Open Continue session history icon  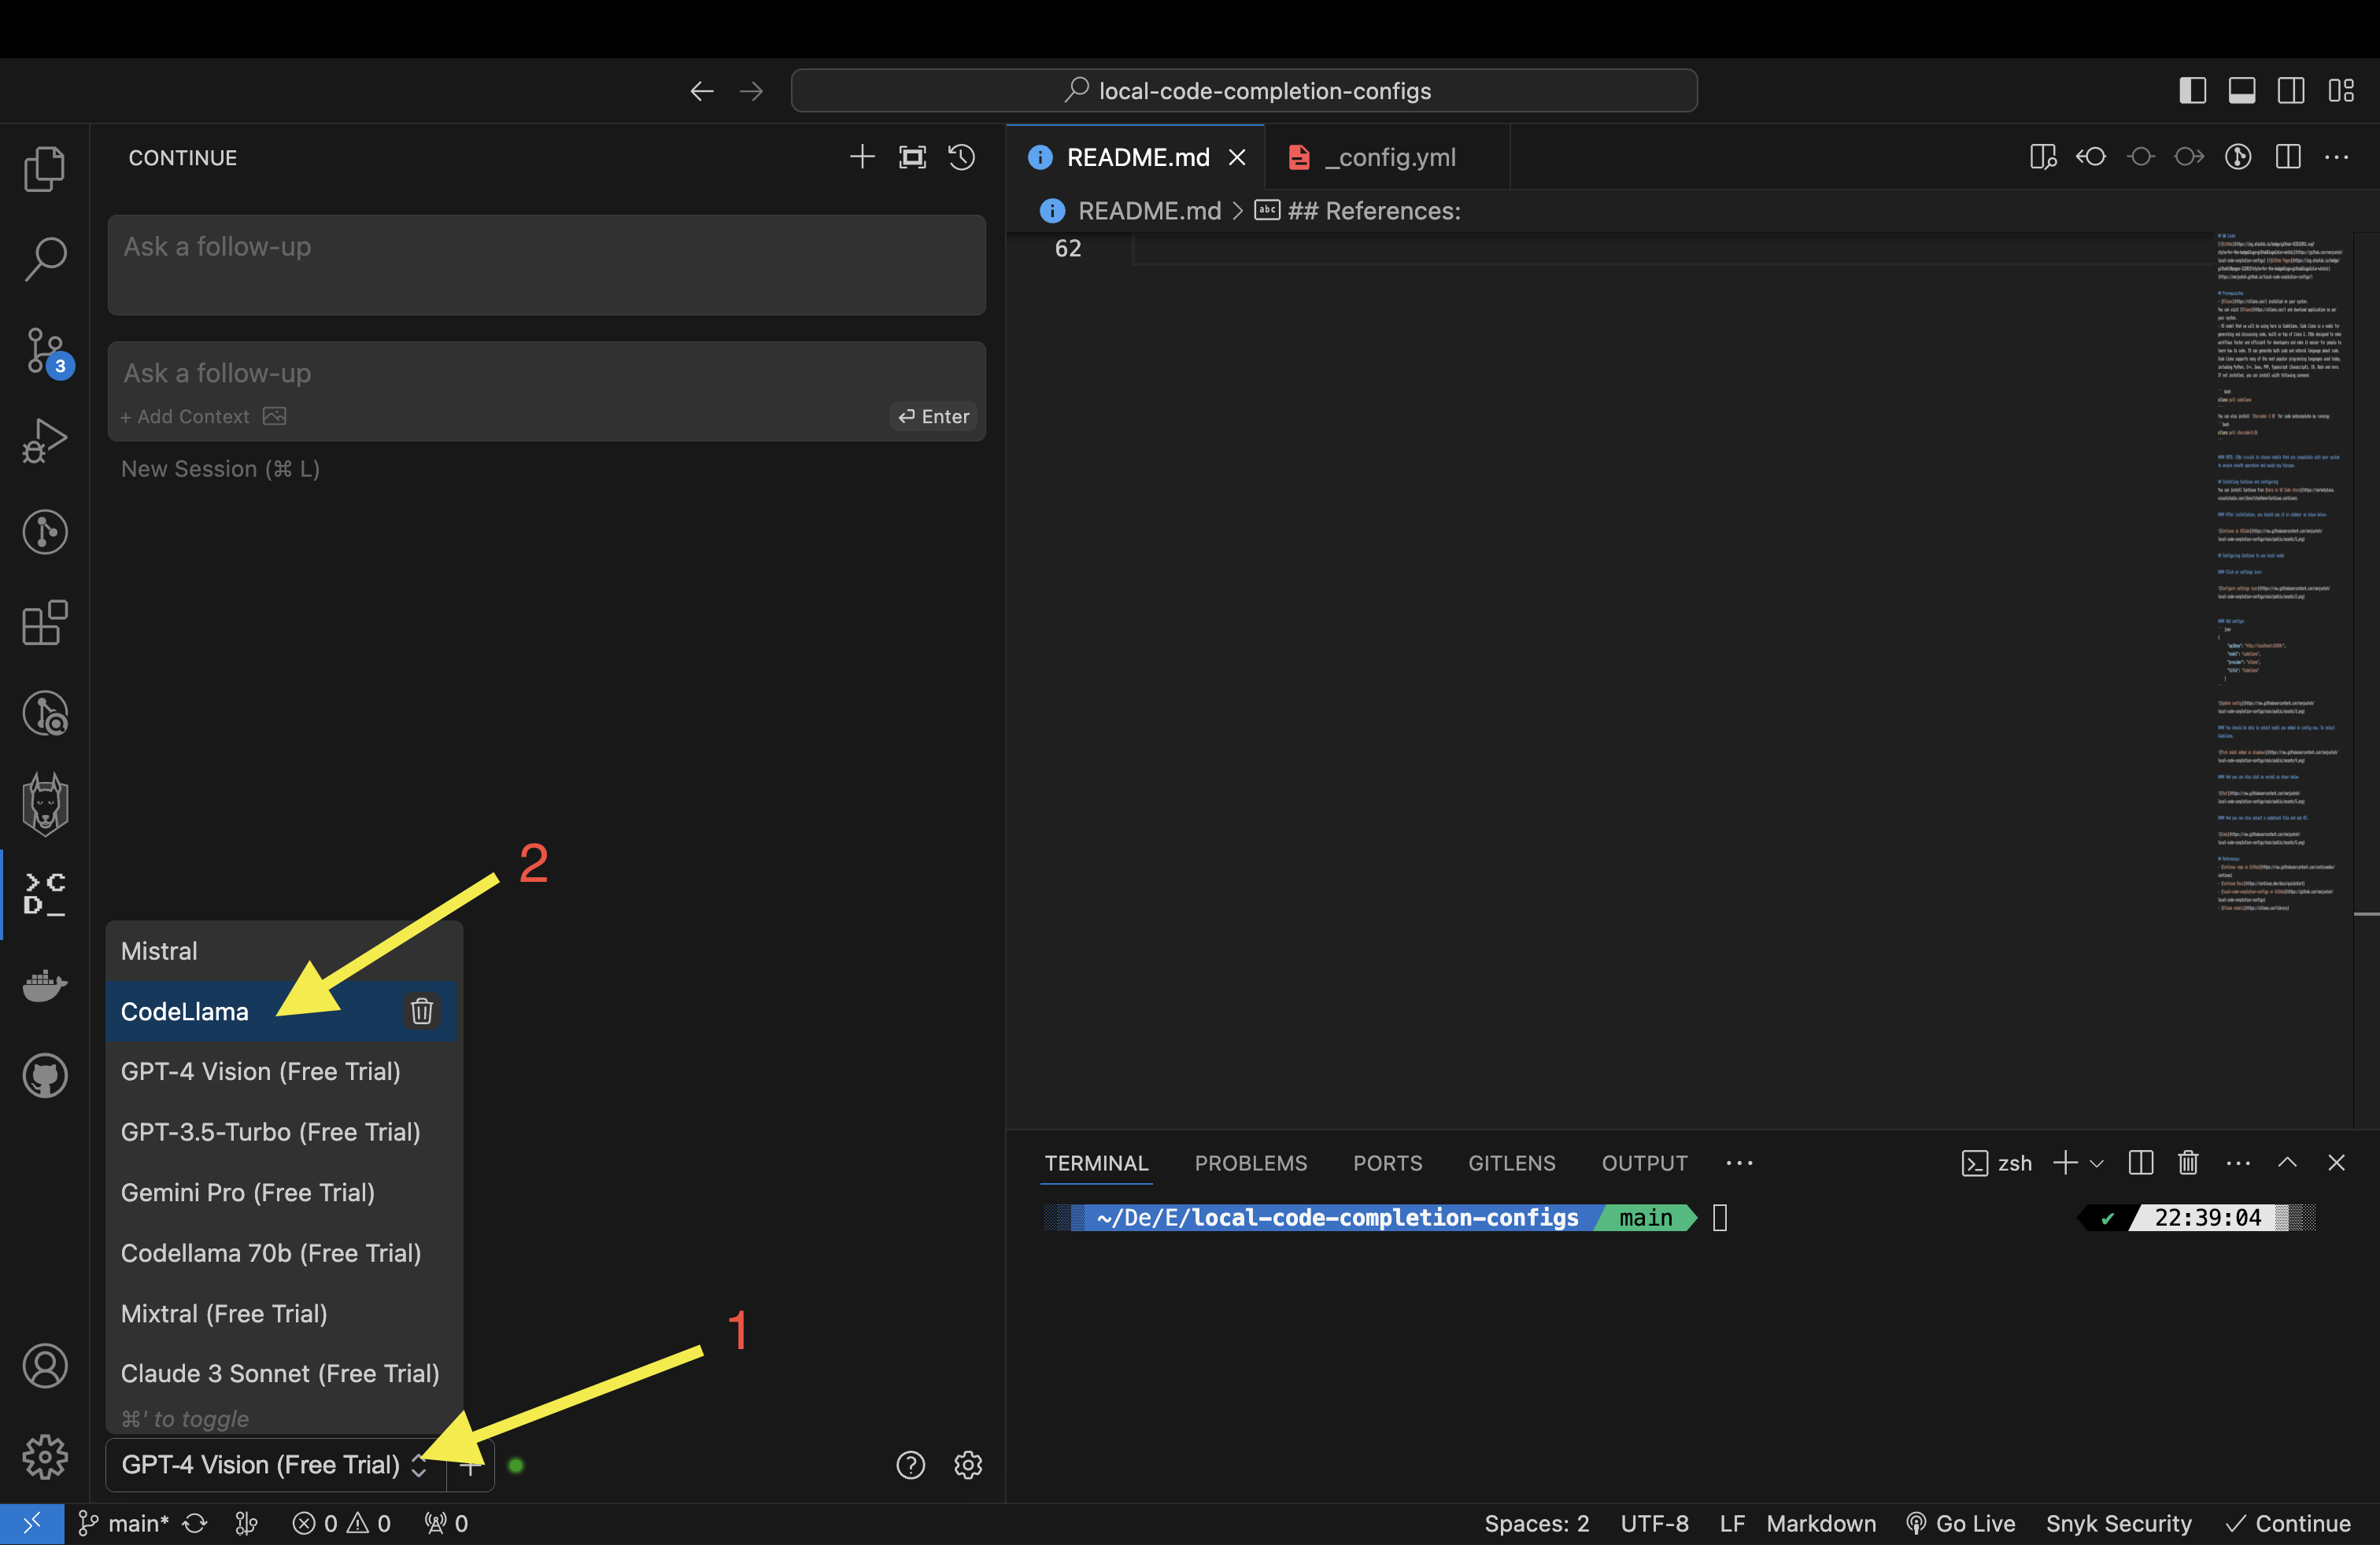click(x=961, y=158)
